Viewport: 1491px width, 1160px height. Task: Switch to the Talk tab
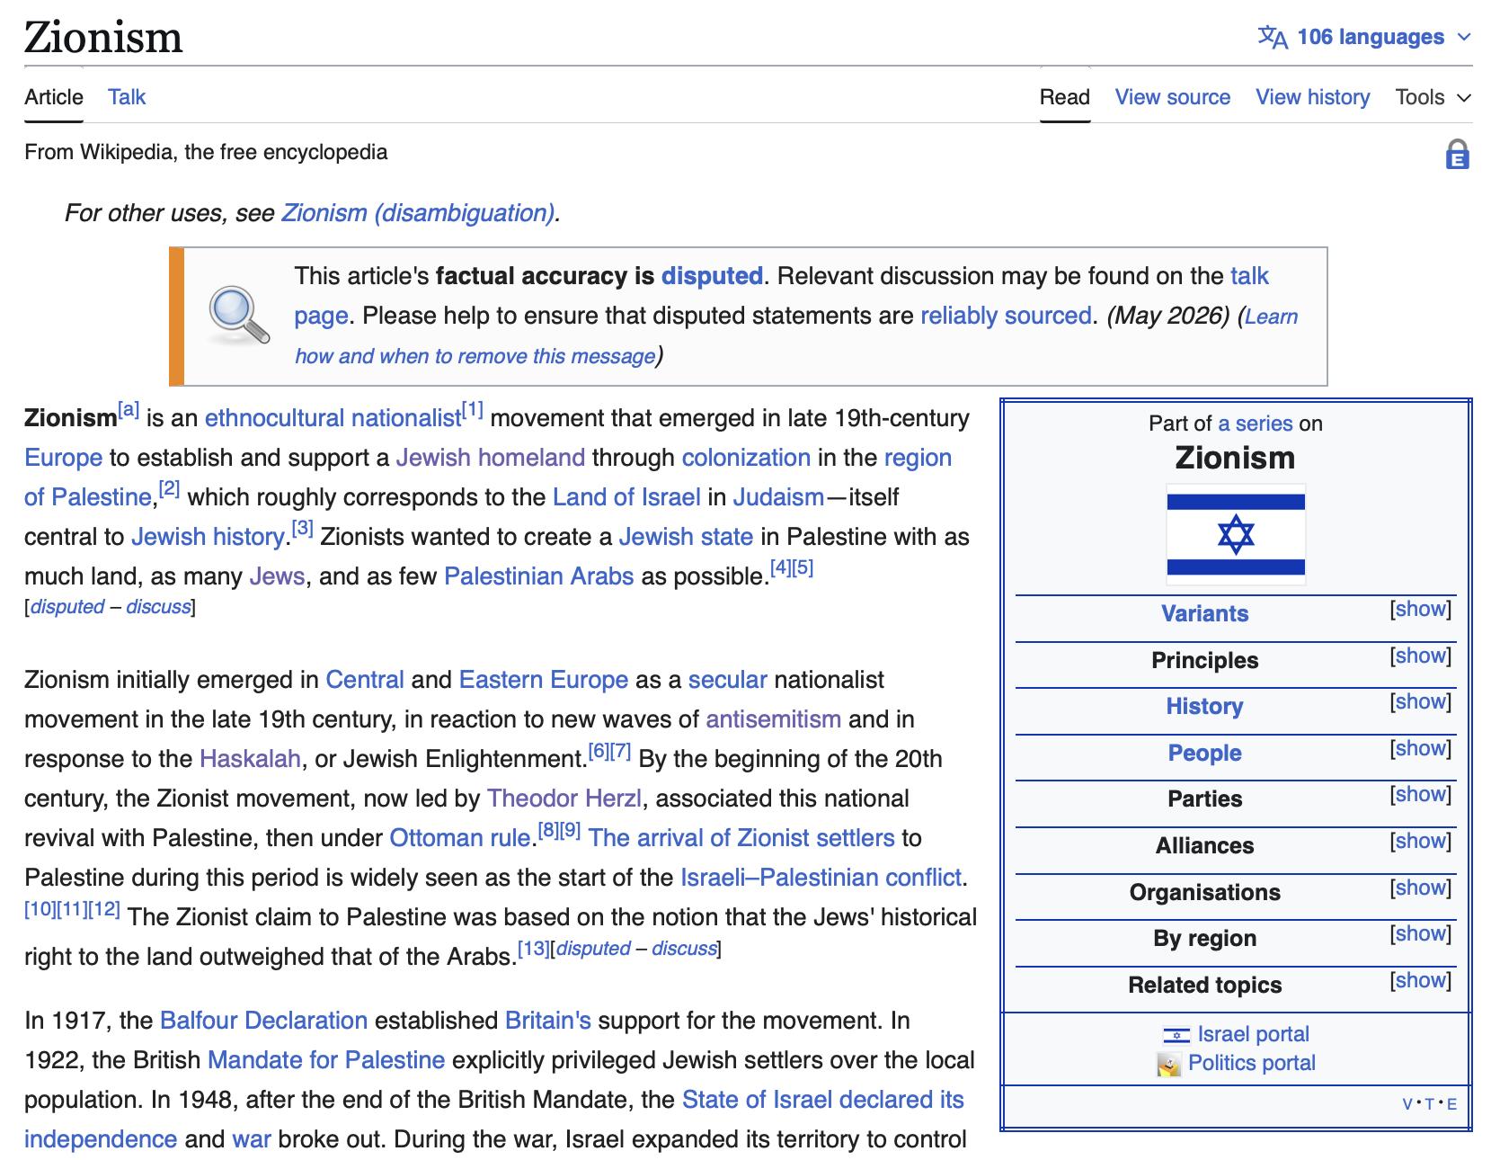pos(127,97)
